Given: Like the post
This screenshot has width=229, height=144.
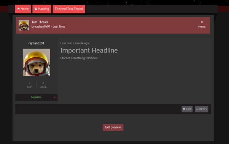Looking at the screenshot, I should click(x=187, y=109).
